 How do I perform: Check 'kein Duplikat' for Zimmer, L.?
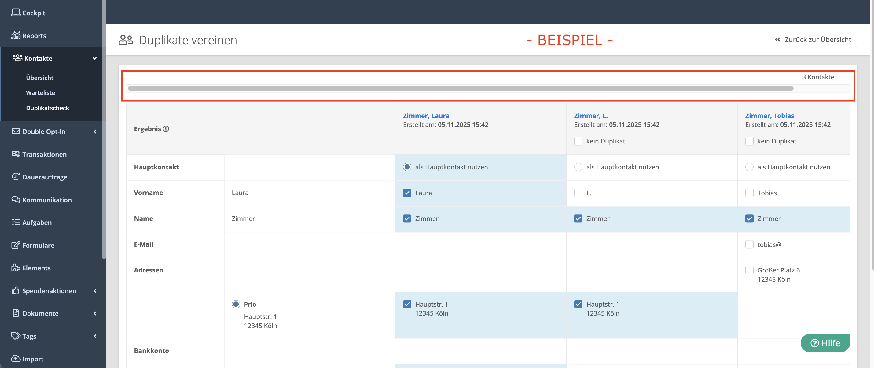pyautogui.click(x=578, y=141)
